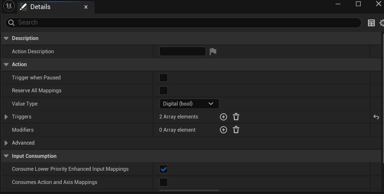Image resolution: width=384 pixels, height=194 pixels.
Task: Click the search magnifier icon
Action: coord(11,23)
